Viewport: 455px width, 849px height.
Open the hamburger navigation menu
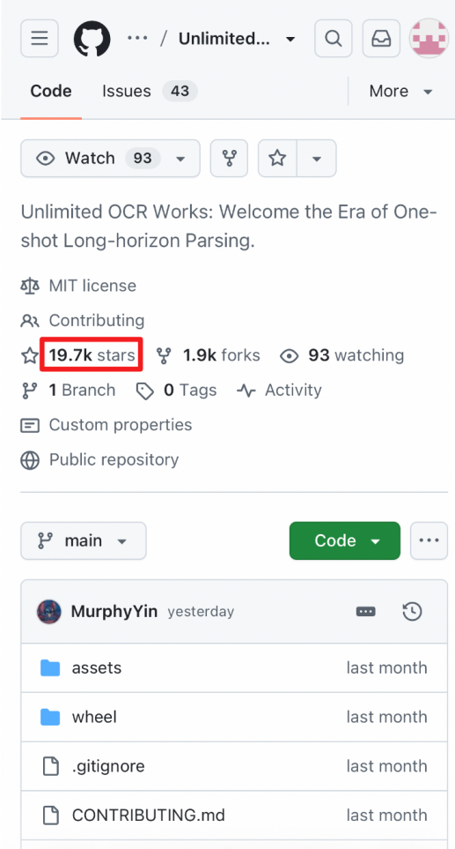click(39, 39)
